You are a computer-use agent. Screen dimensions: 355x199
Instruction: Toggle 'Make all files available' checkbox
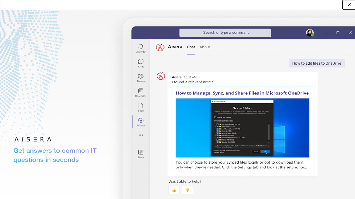(215, 117)
